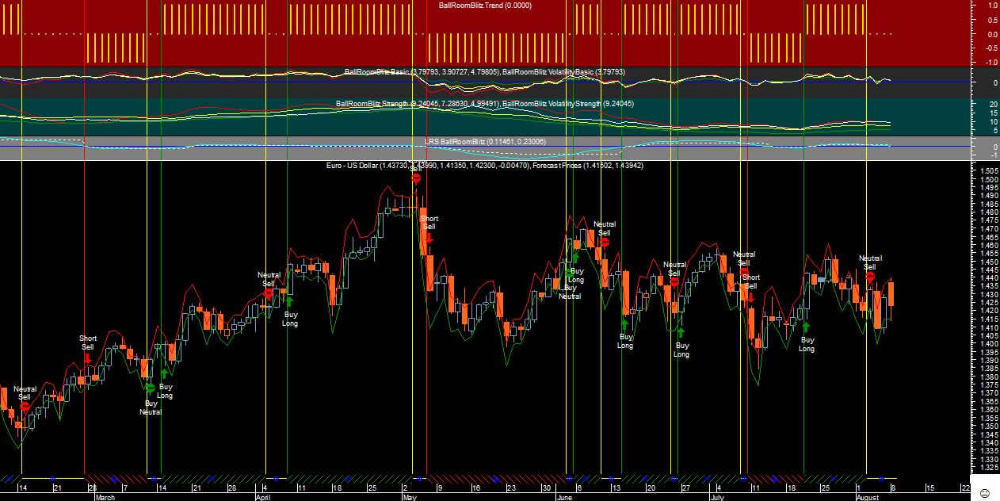This screenshot has width=1000, height=501.
Task: Click the 1.450 value on the price axis
Action: (988, 262)
